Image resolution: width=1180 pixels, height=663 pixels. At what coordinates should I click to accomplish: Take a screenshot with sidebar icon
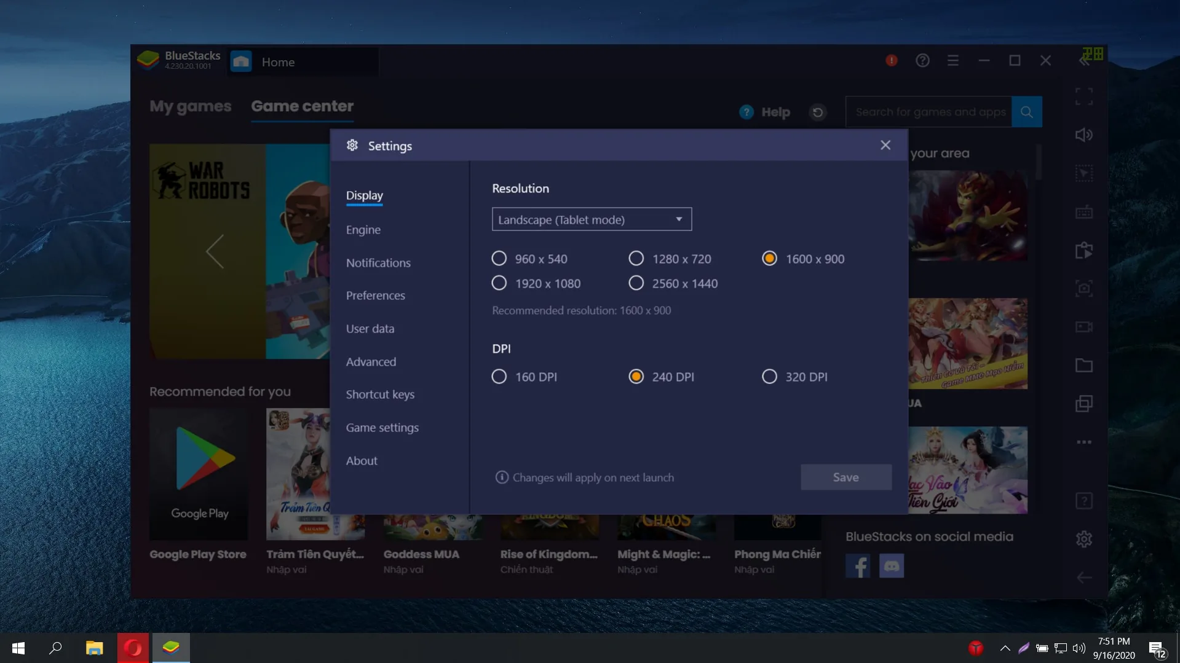tap(1083, 288)
